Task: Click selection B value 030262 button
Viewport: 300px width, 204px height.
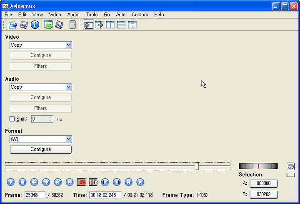Action: pyautogui.click(x=263, y=194)
